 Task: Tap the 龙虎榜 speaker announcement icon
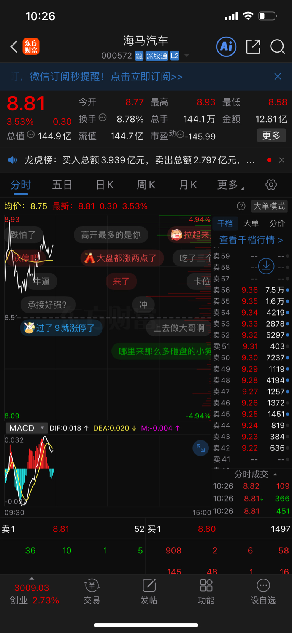pos(13,160)
